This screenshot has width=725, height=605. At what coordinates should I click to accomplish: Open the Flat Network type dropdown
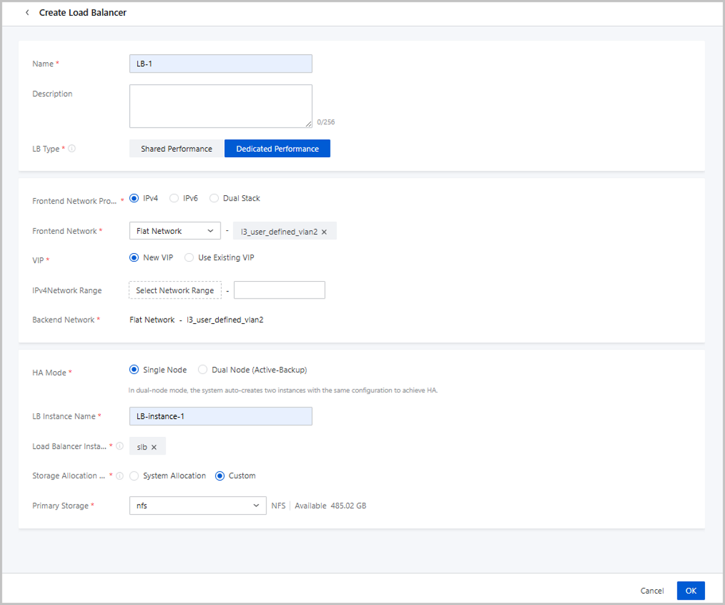coord(175,231)
